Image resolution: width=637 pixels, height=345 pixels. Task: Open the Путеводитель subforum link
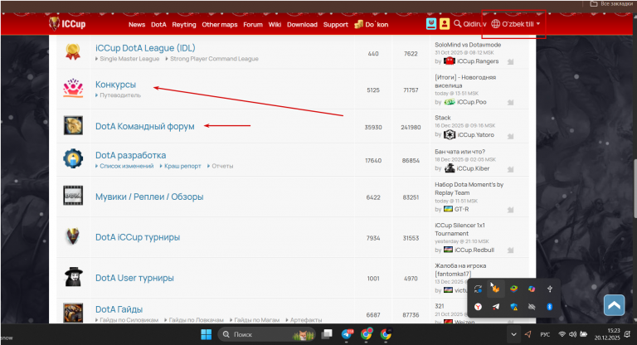tap(120, 95)
